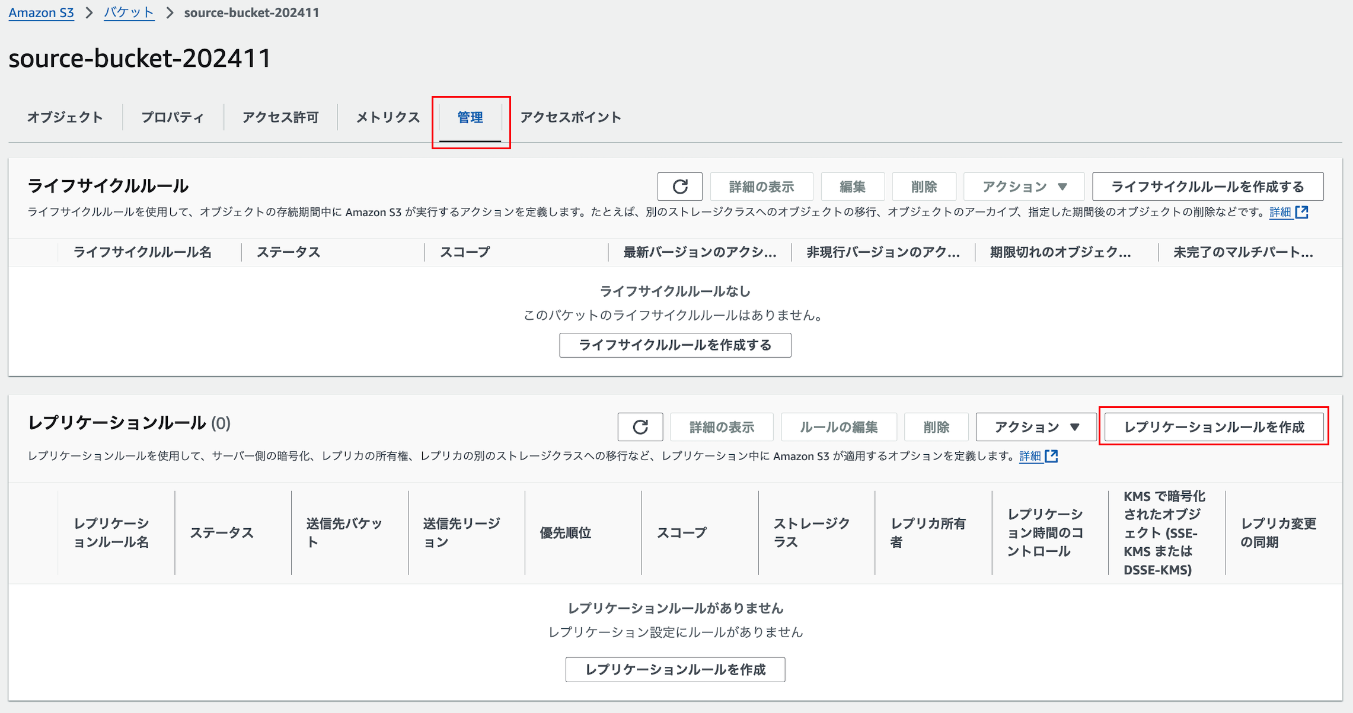Click top-right ライフサイクルルールを作成する button
This screenshot has width=1353, height=713.
click(x=1207, y=187)
